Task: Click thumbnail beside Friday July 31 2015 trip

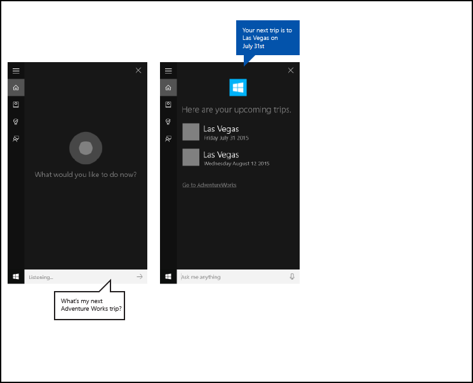Action: click(191, 132)
